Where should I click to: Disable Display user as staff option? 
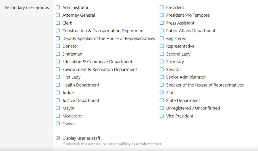click(x=58, y=138)
